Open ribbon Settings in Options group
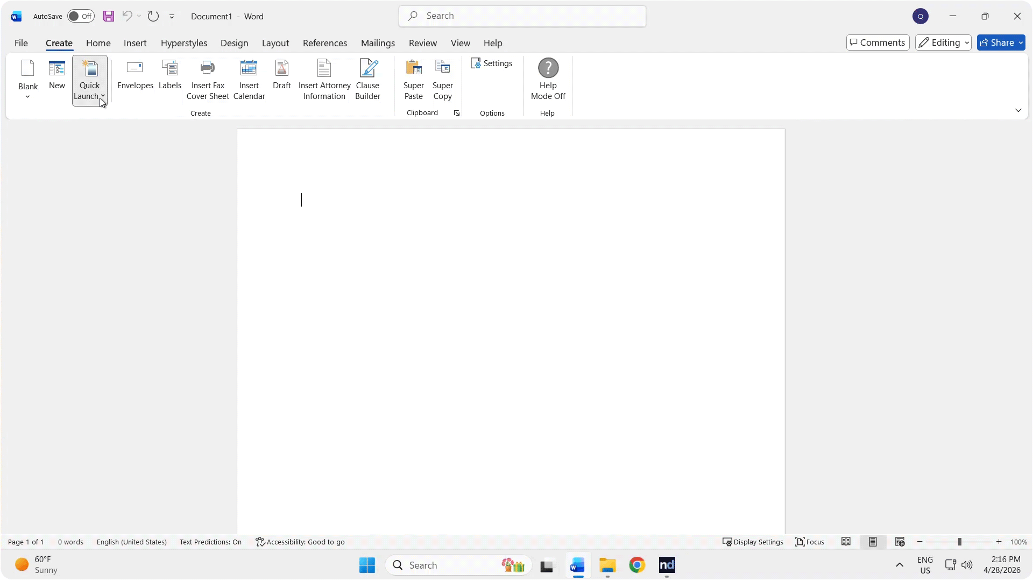 pyautogui.click(x=492, y=63)
